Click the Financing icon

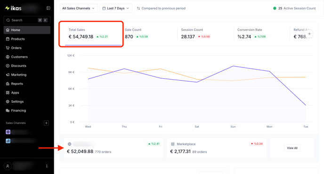pos(8,110)
